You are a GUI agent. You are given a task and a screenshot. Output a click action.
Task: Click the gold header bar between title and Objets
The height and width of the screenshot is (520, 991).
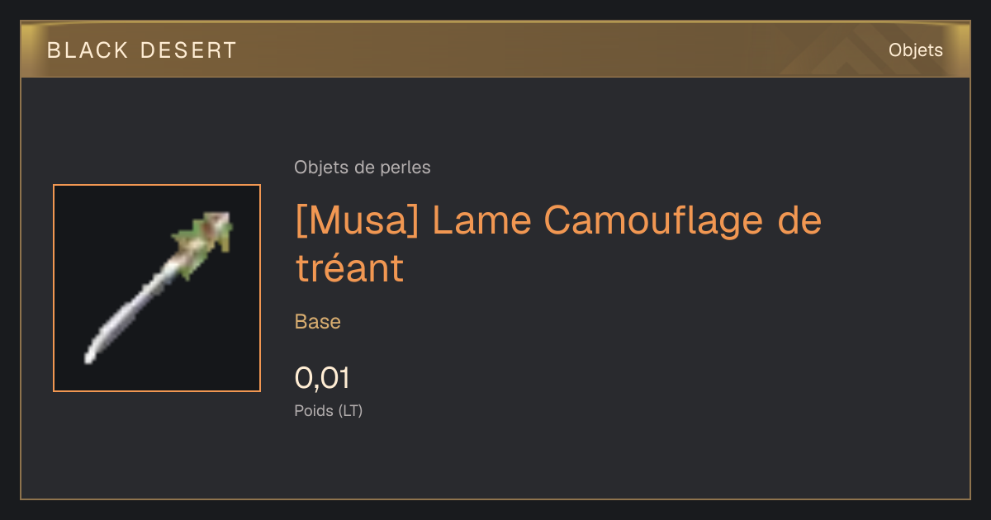point(562,50)
